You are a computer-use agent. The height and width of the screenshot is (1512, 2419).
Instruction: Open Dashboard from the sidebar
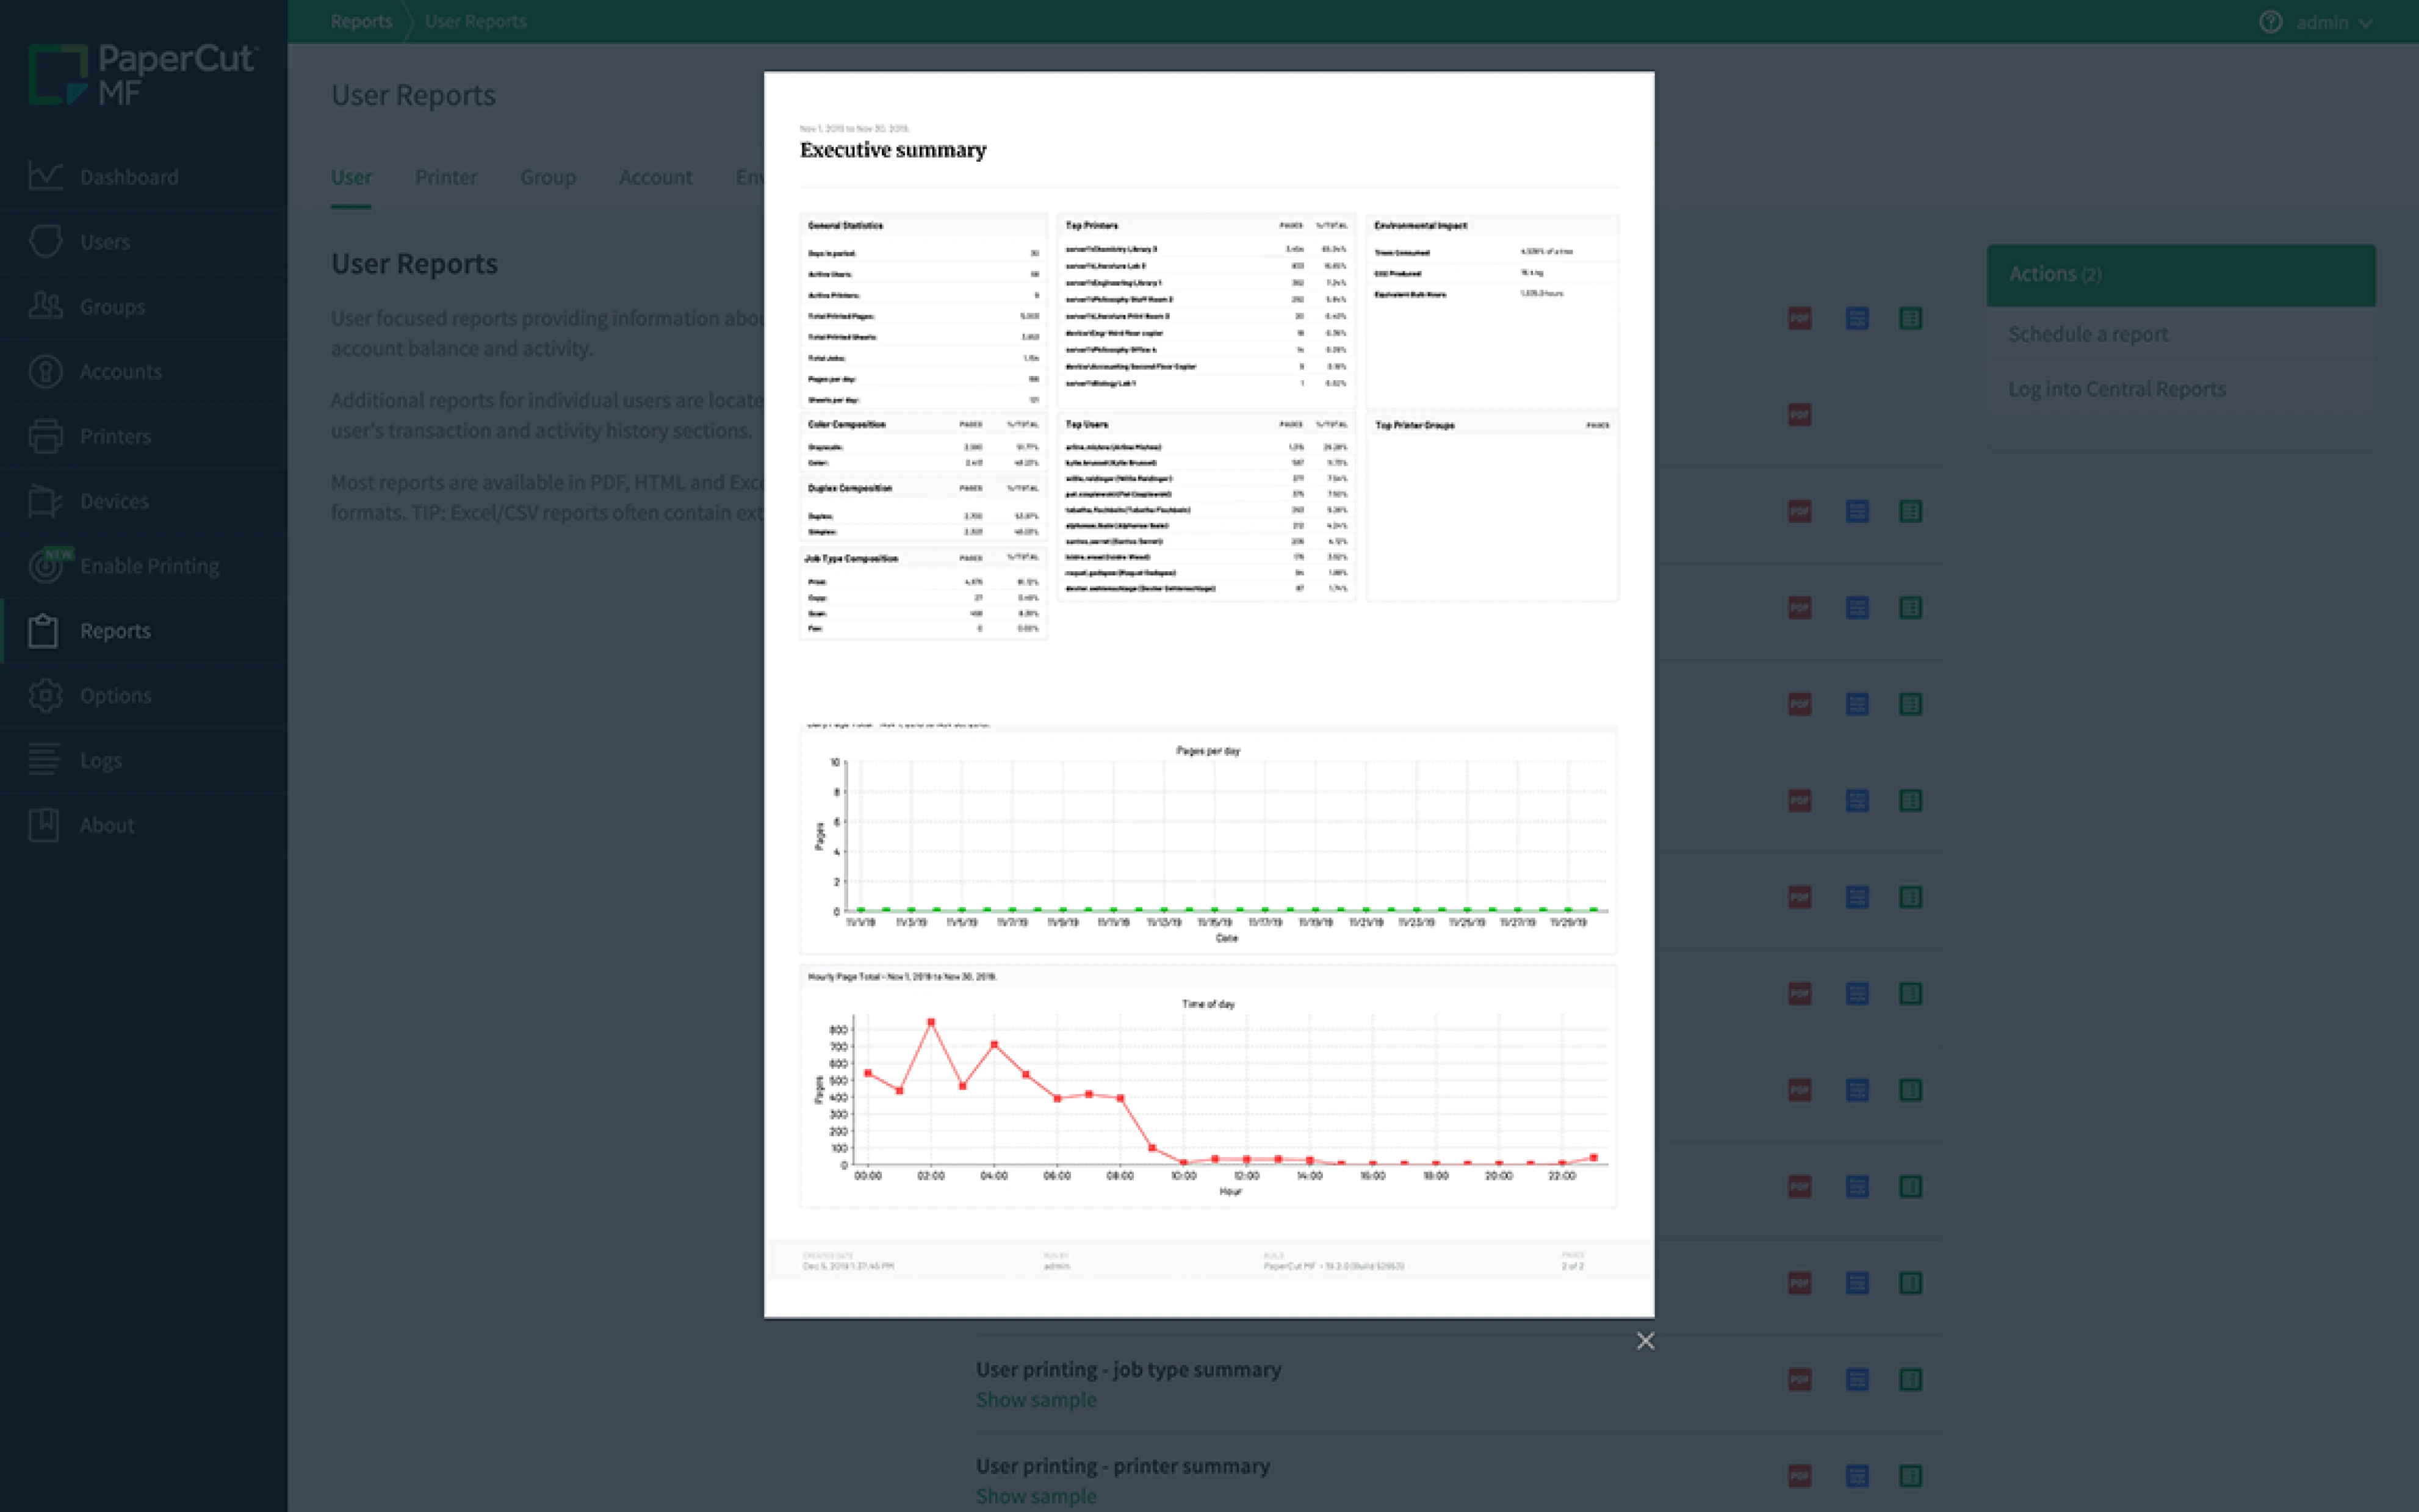tap(128, 177)
